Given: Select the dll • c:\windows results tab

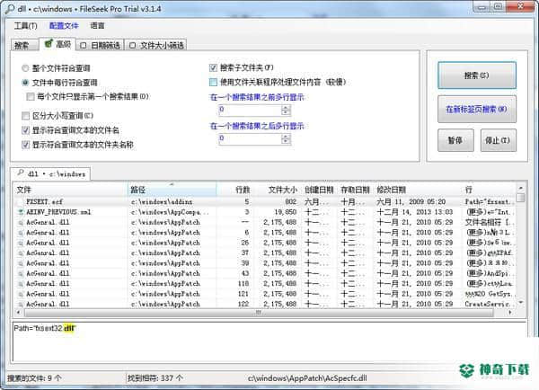Looking at the screenshot, I should [x=51, y=174].
